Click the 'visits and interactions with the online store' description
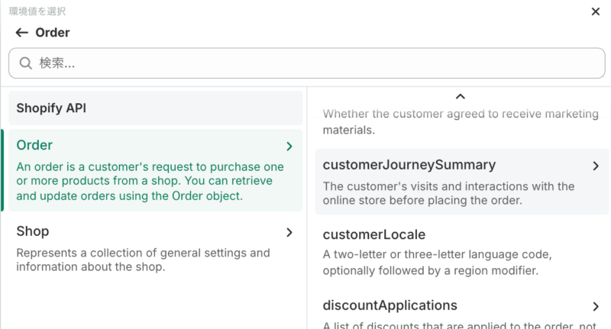This screenshot has height=329, width=611. coord(448,193)
